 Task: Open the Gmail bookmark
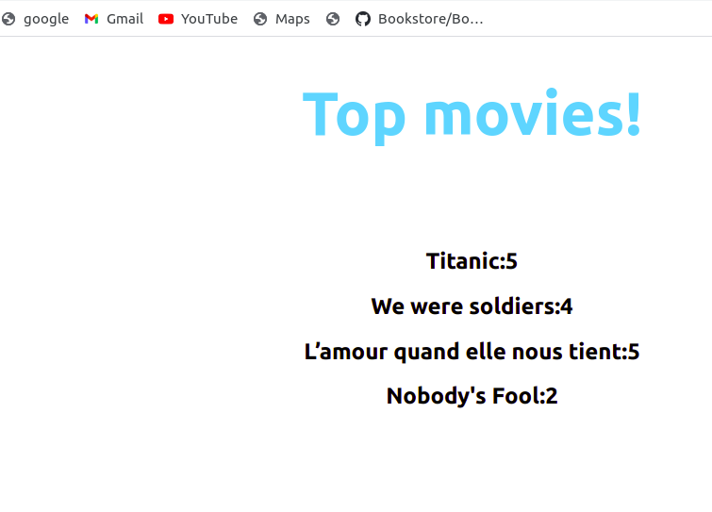point(113,19)
